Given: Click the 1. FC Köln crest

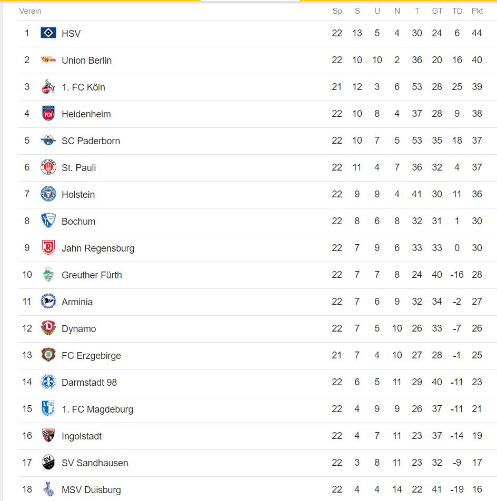Looking at the screenshot, I should pyautogui.click(x=48, y=87).
